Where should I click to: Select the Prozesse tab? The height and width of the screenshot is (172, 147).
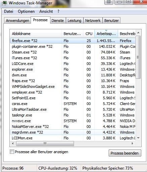40,20
